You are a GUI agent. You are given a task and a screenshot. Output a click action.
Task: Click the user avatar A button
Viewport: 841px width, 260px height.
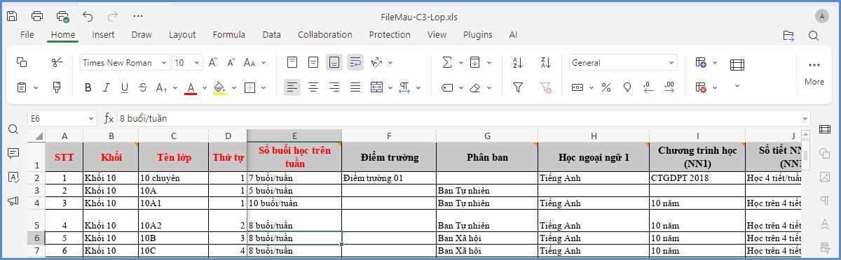[821, 16]
